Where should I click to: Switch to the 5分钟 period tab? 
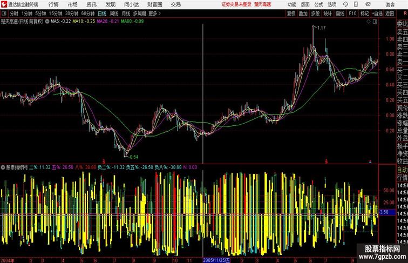pos(40,14)
